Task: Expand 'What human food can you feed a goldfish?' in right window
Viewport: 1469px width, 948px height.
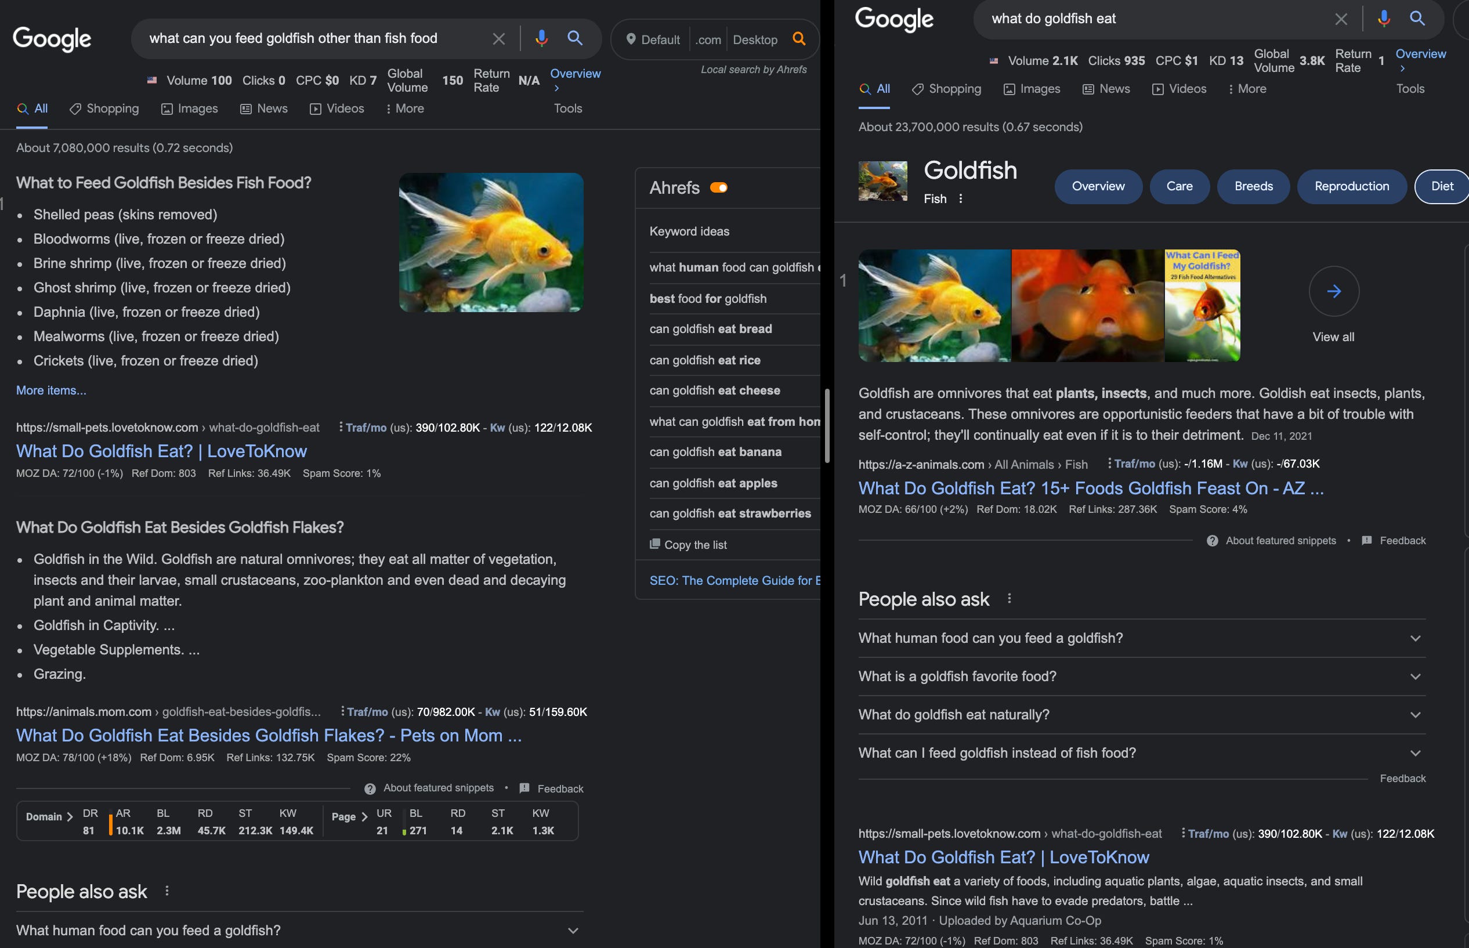Action: pos(1142,638)
